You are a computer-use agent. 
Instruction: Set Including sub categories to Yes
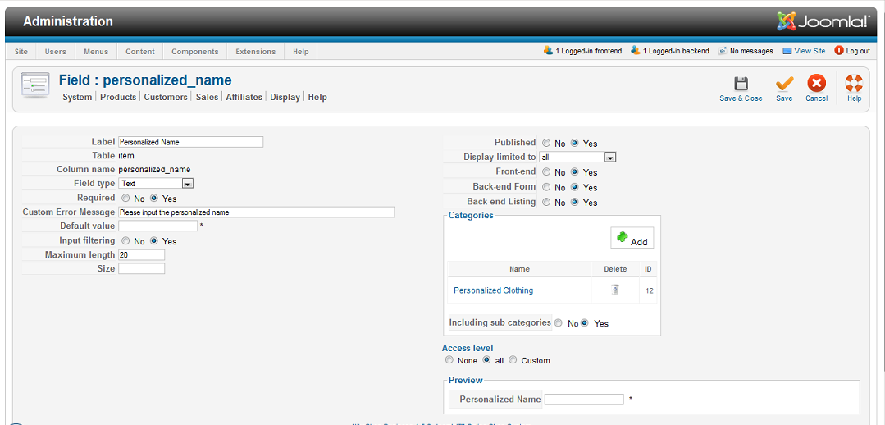coord(586,322)
